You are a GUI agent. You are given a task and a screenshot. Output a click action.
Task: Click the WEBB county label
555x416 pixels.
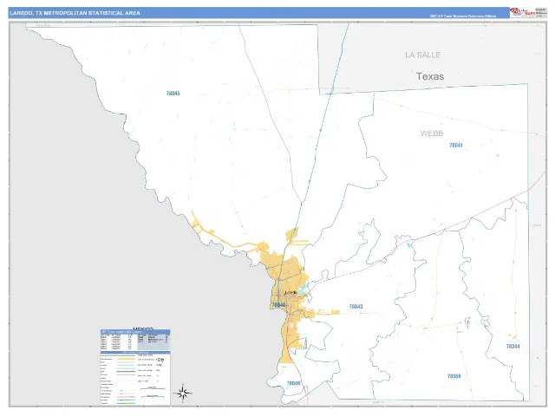click(432, 133)
